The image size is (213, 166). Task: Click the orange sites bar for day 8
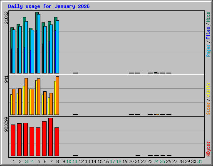click(57, 95)
